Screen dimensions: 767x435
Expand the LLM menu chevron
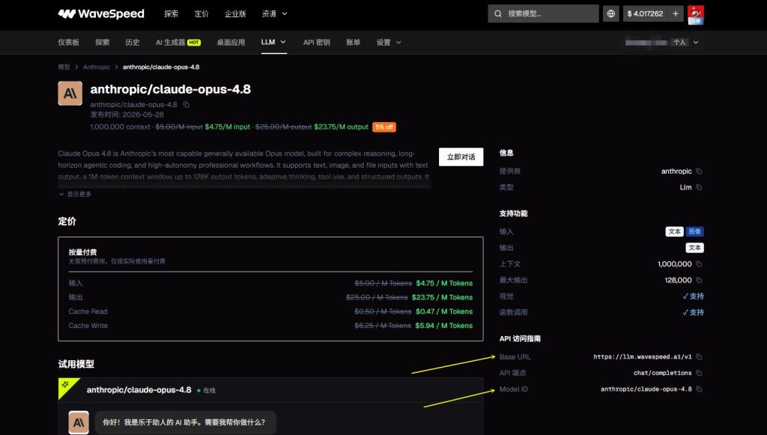283,42
